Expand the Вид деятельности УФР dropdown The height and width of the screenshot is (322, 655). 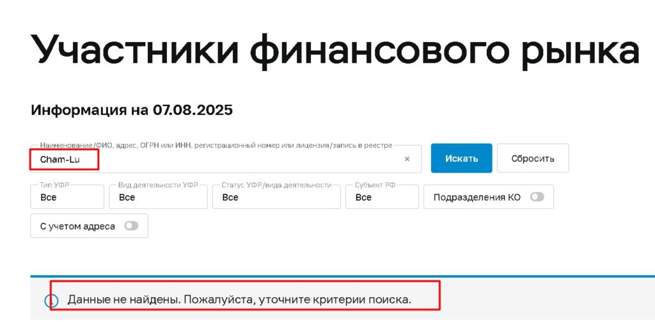[x=158, y=197]
